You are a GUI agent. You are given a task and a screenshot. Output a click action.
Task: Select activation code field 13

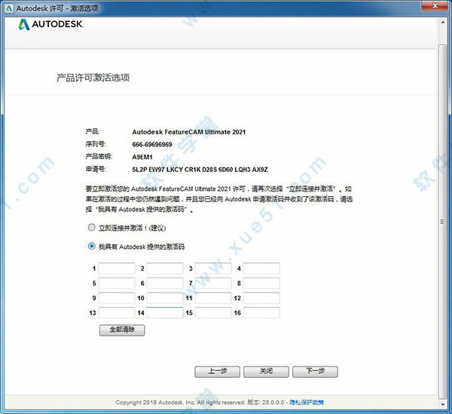click(117, 313)
